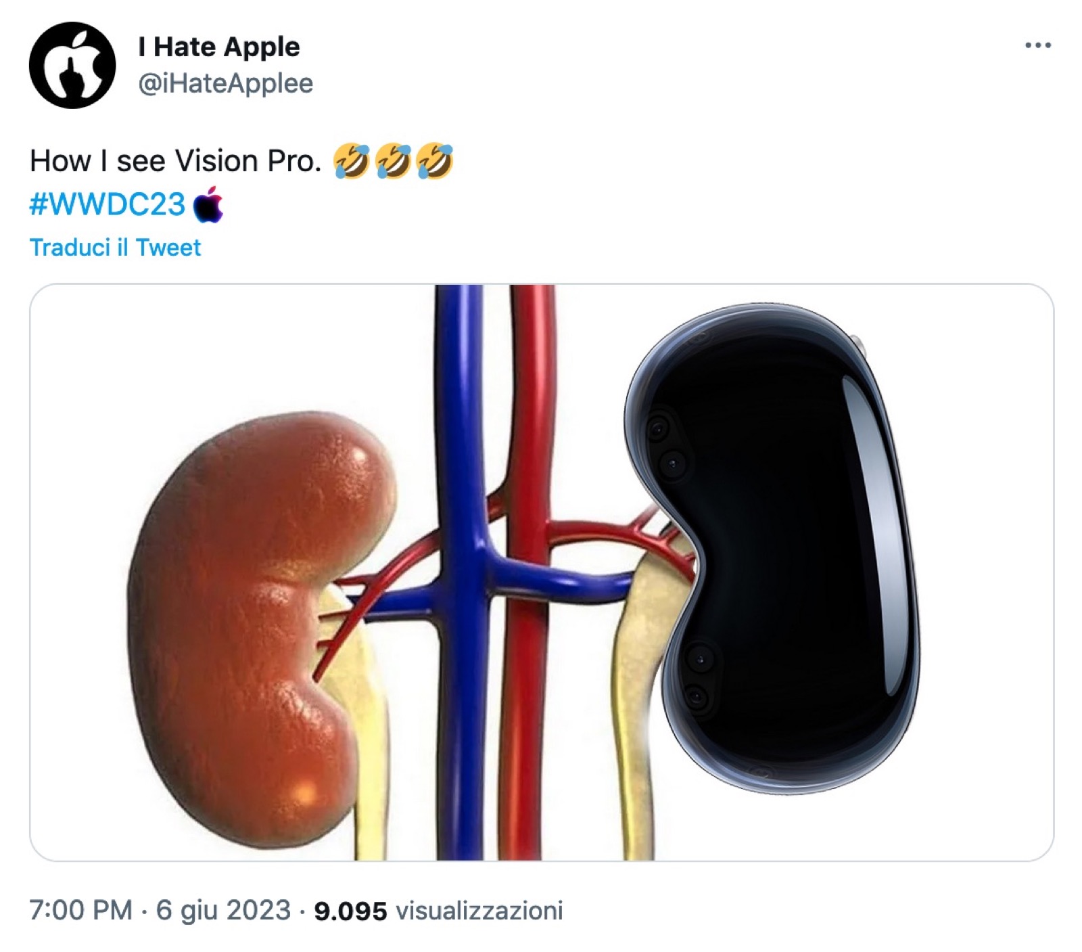Image resolution: width=1082 pixels, height=952 pixels.
Task: Open the three-dot more options menu
Action: (x=1037, y=45)
